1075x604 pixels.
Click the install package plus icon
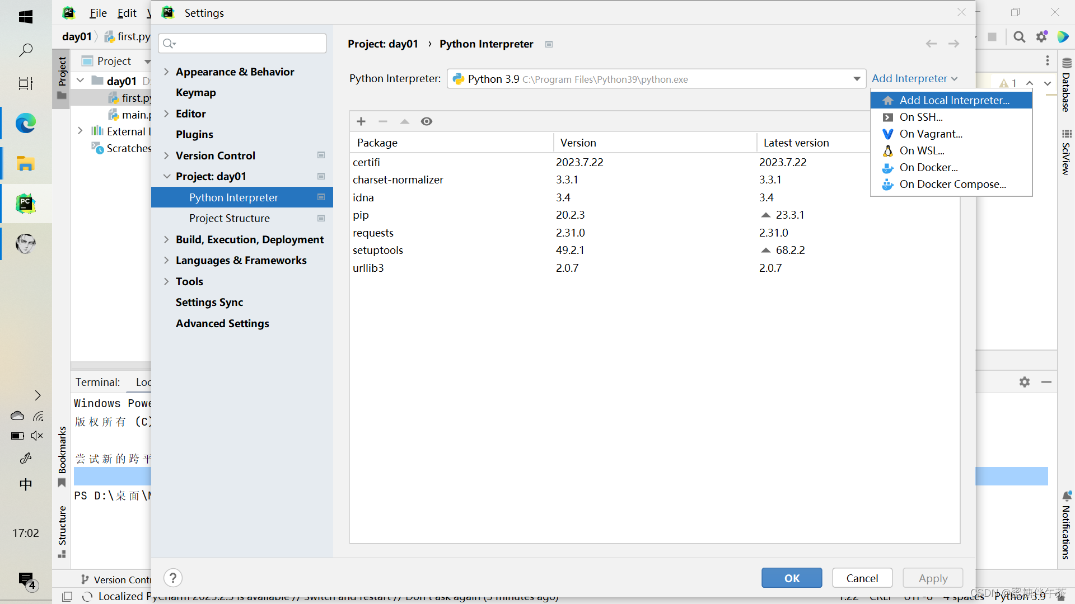click(361, 121)
